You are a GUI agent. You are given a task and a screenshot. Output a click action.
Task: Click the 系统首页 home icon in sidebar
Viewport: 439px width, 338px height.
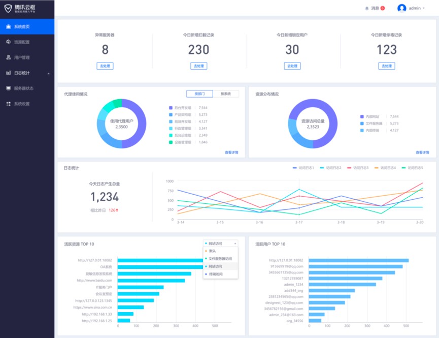(x=8, y=26)
